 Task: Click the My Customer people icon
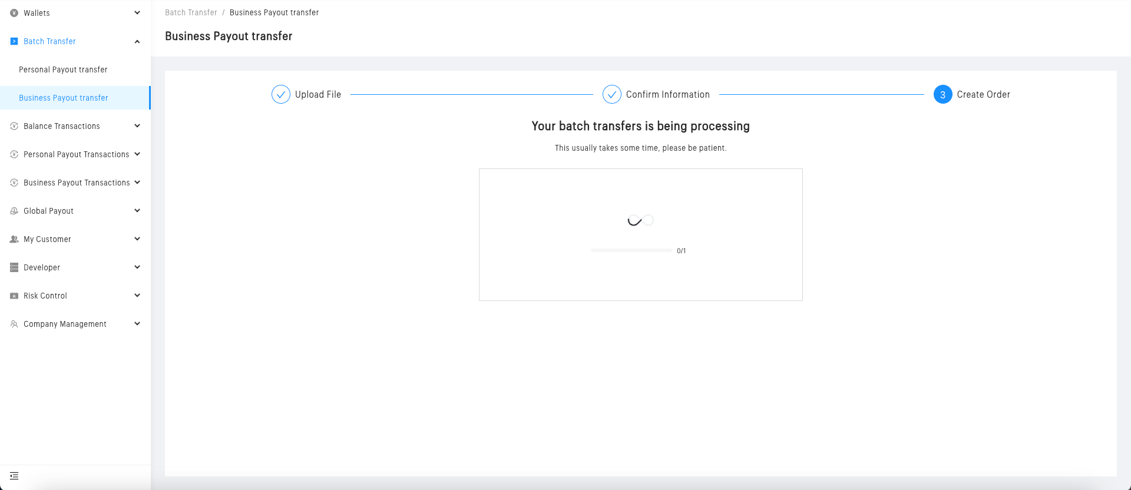14,239
